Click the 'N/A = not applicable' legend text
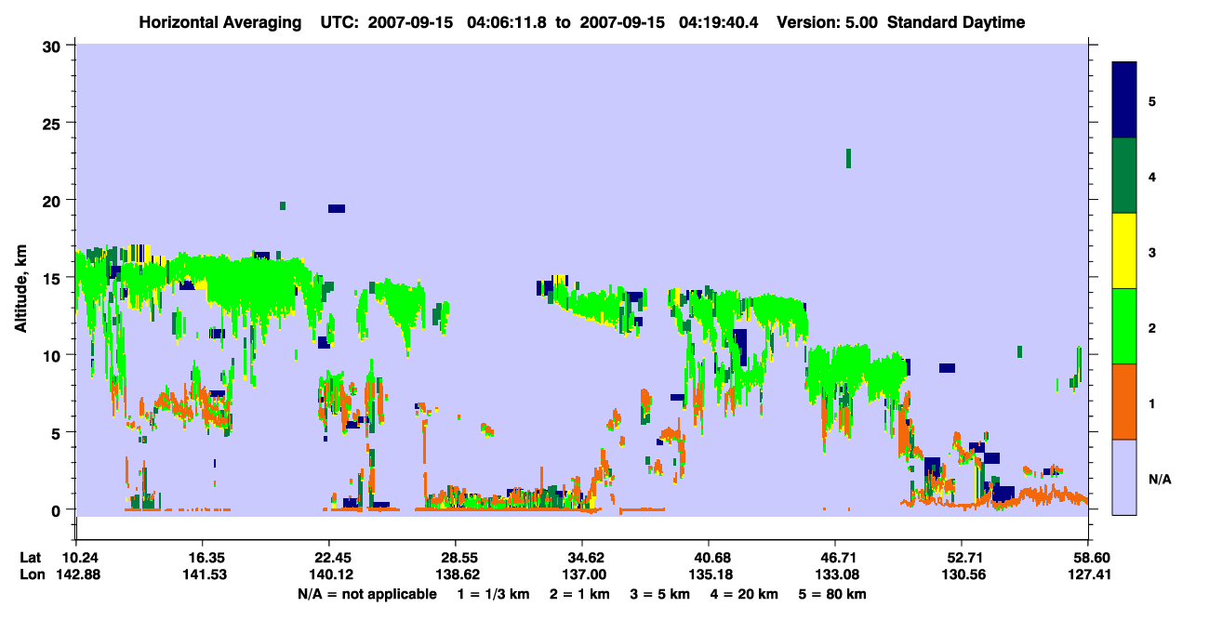 367,593
